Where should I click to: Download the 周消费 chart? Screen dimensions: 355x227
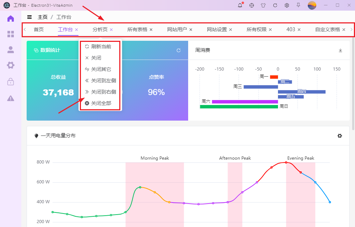(x=340, y=50)
